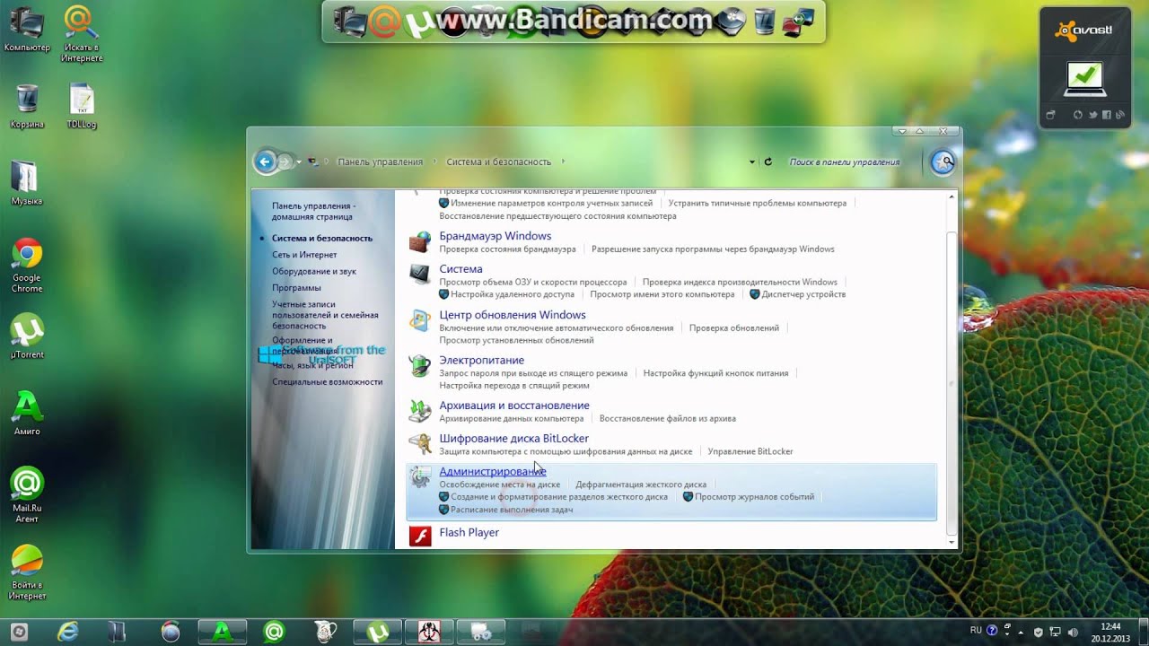
Task: Click the vertical scrollbar down arrow
Action: coord(952,542)
